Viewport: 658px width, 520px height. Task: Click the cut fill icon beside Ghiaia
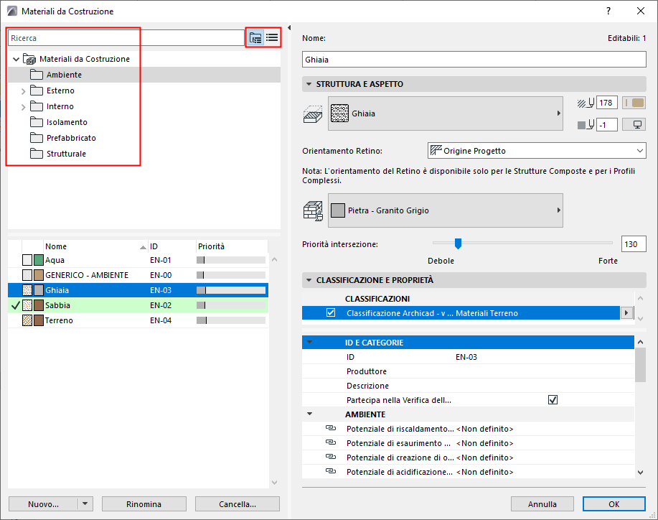point(313,114)
